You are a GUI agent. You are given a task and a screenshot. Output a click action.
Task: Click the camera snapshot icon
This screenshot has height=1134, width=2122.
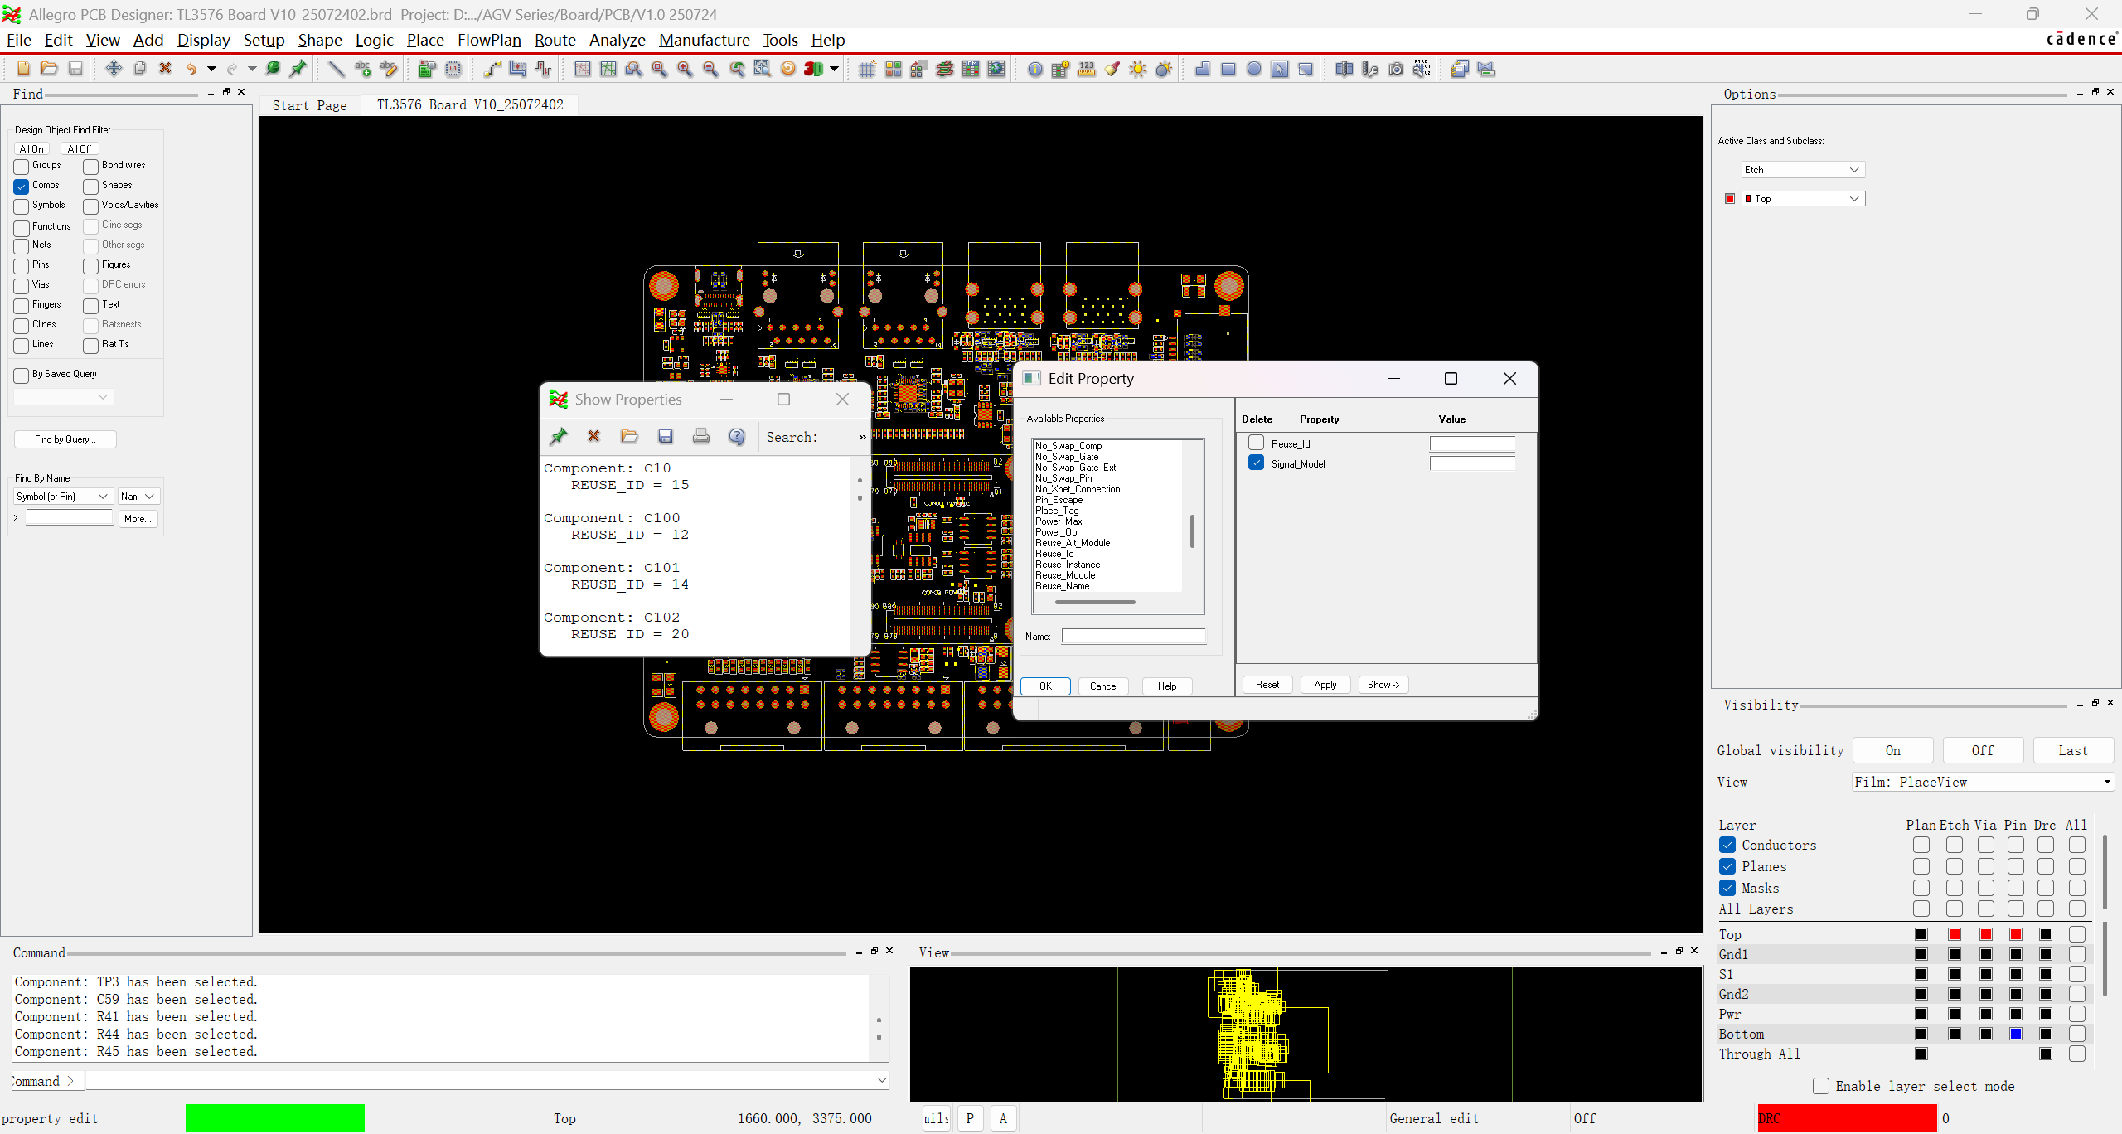1396,69
